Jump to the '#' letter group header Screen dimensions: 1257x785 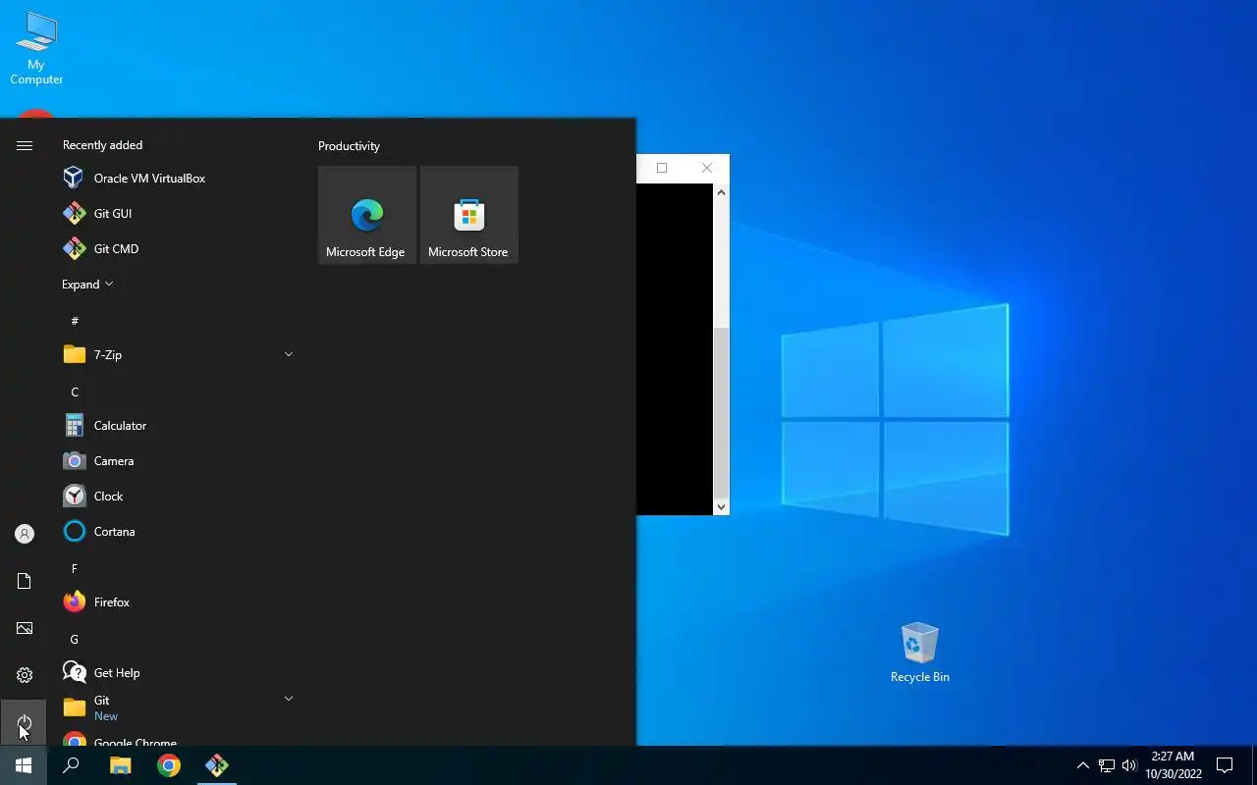click(75, 321)
